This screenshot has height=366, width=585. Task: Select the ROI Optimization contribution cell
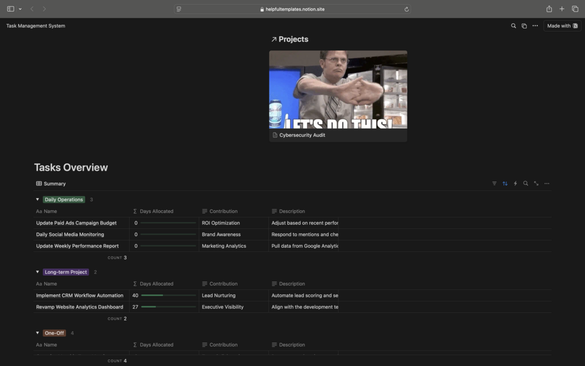pyautogui.click(x=233, y=223)
